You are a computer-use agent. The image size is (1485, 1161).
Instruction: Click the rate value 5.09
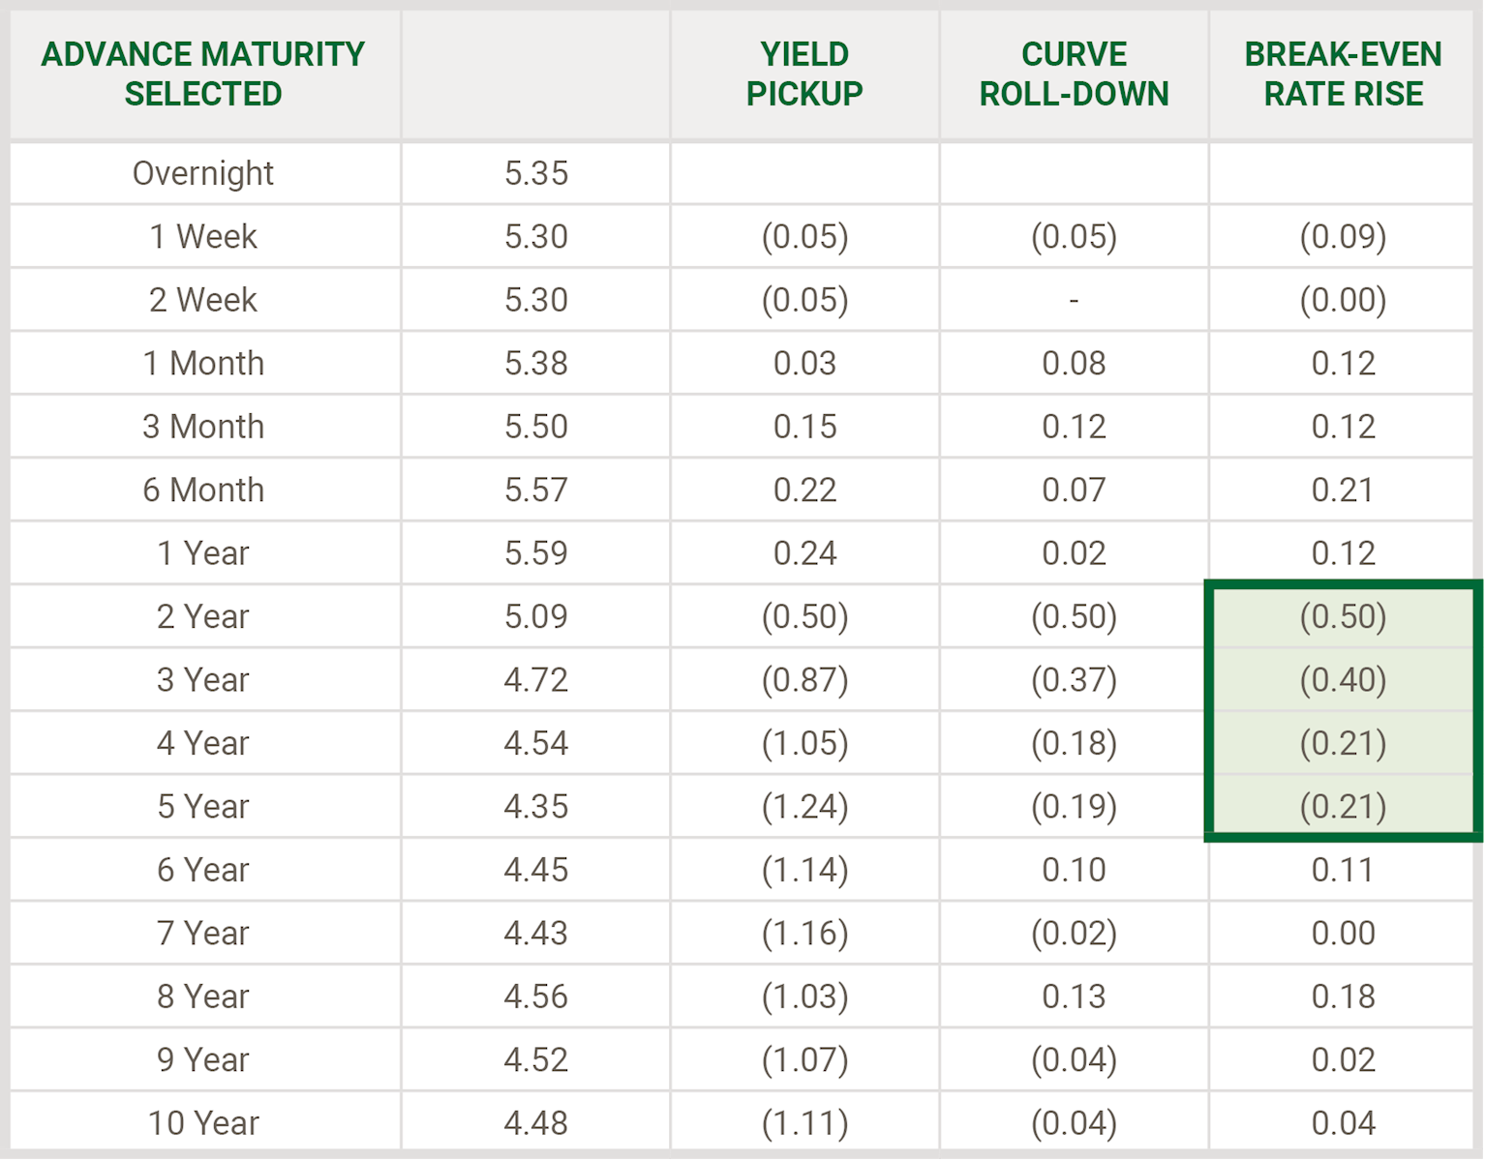coord(536,616)
